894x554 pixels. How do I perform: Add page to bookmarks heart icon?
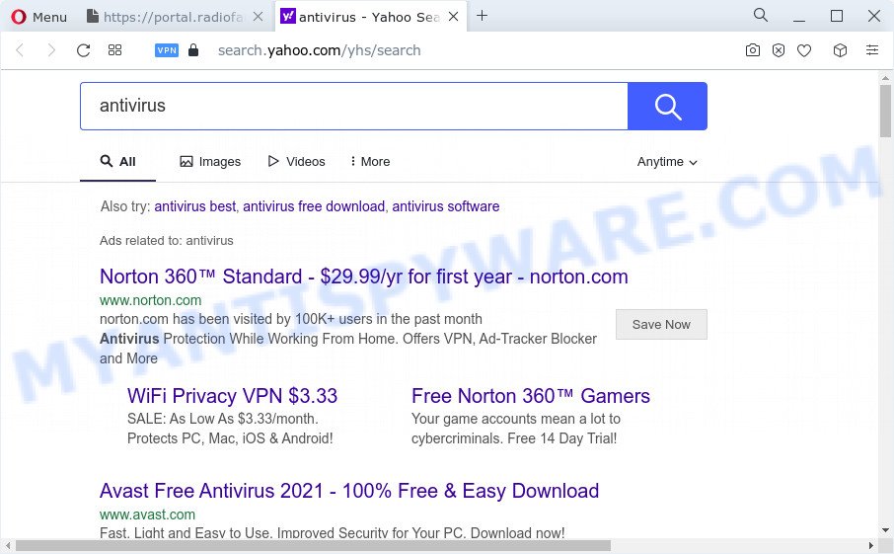(804, 50)
